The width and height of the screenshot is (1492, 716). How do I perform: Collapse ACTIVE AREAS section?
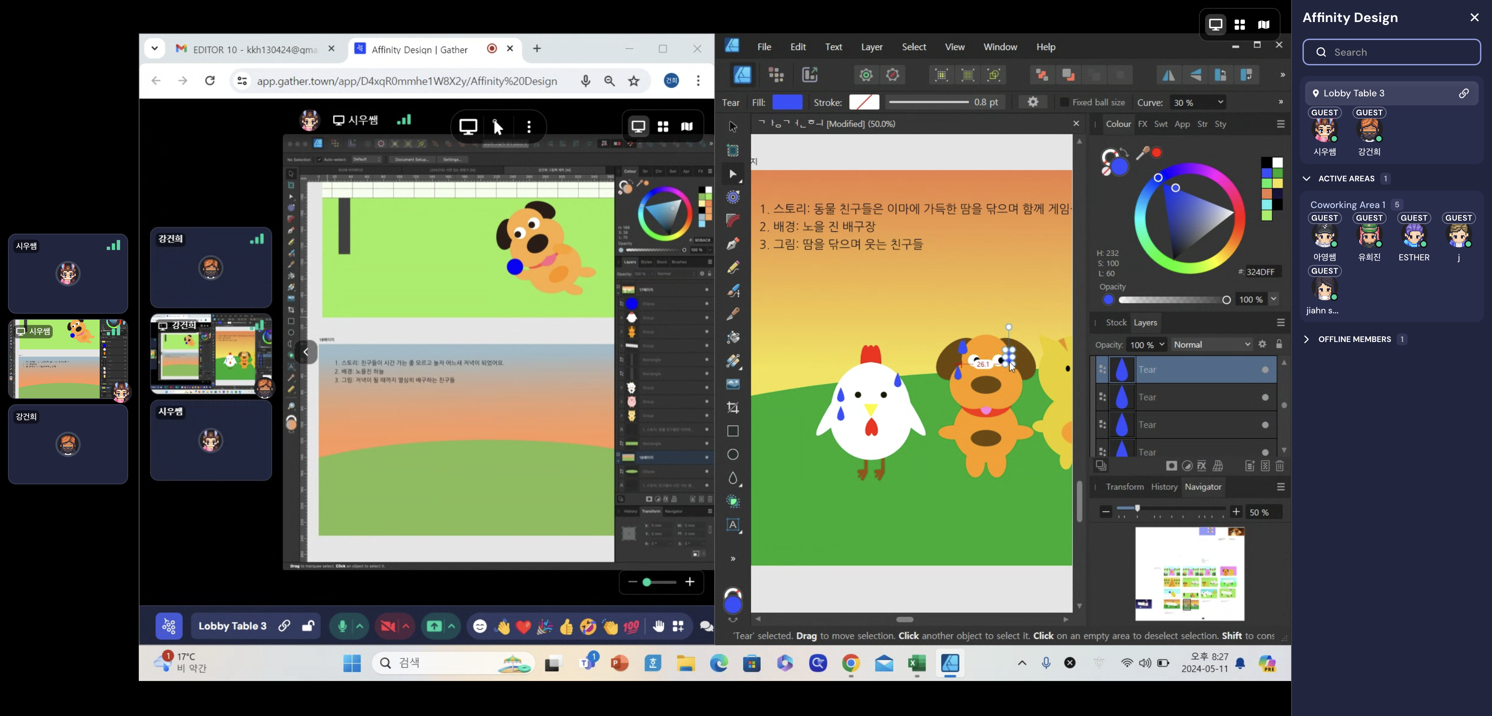(1306, 179)
